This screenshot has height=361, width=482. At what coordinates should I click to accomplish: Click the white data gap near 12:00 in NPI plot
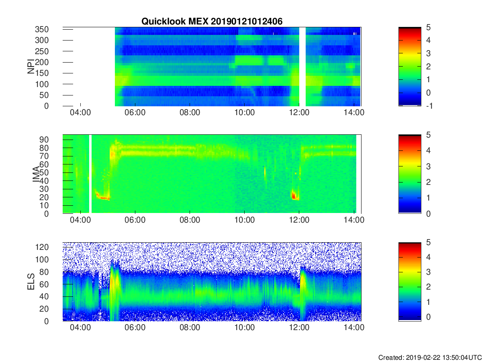pyautogui.click(x=302, y=67)
